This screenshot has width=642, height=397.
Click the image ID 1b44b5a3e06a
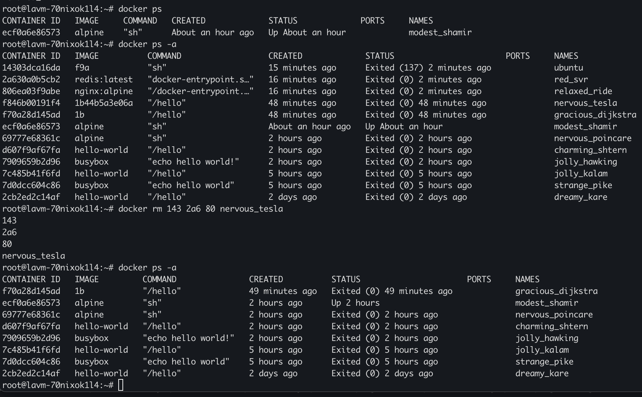103,103
